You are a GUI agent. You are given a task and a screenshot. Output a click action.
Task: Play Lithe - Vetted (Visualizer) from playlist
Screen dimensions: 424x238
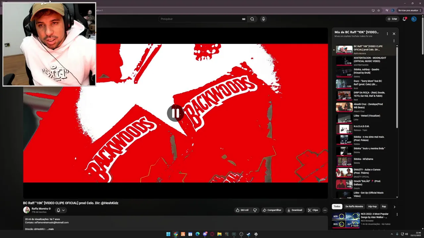coord(364,118)
